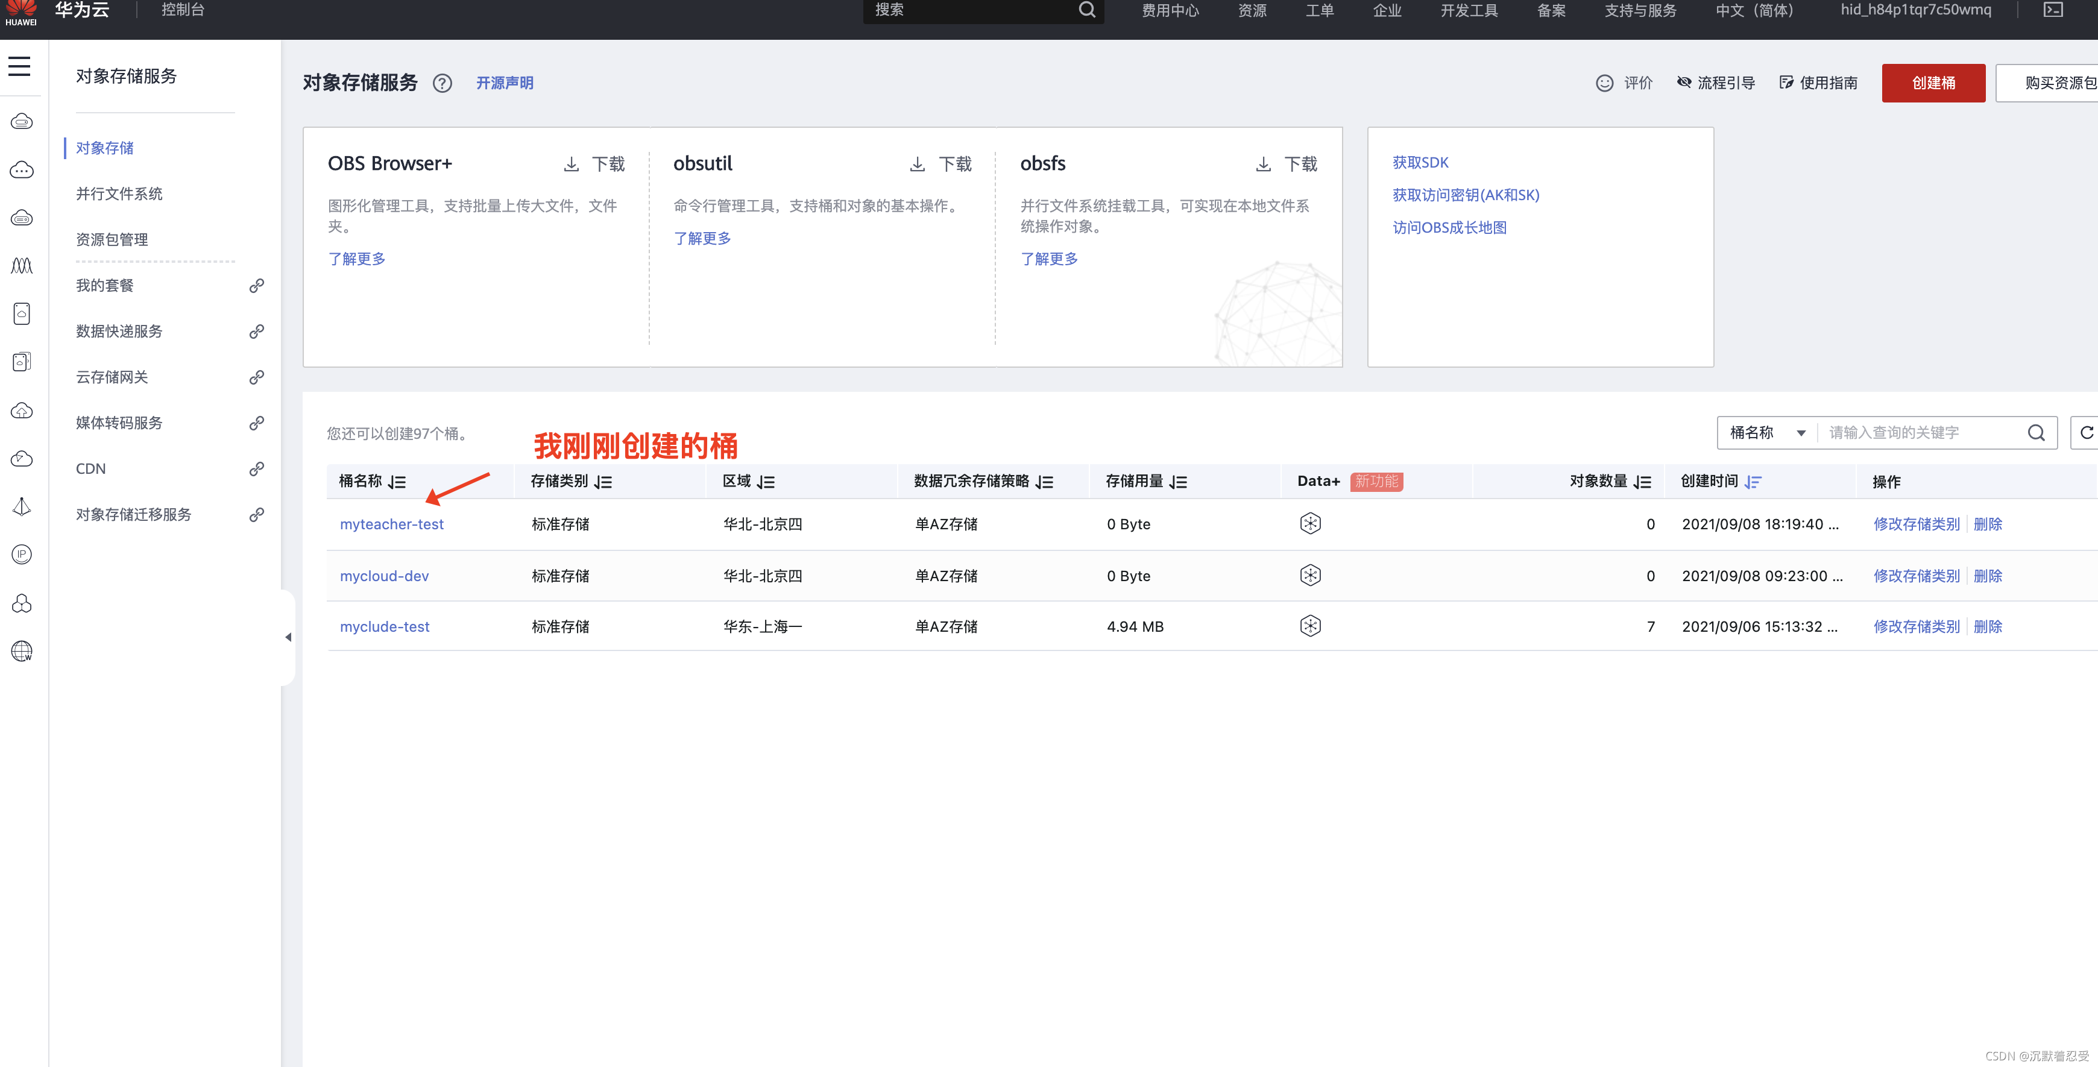Click download icon for OBS Browser+
The image size is (2098, 1067).
tap(572, 165)
